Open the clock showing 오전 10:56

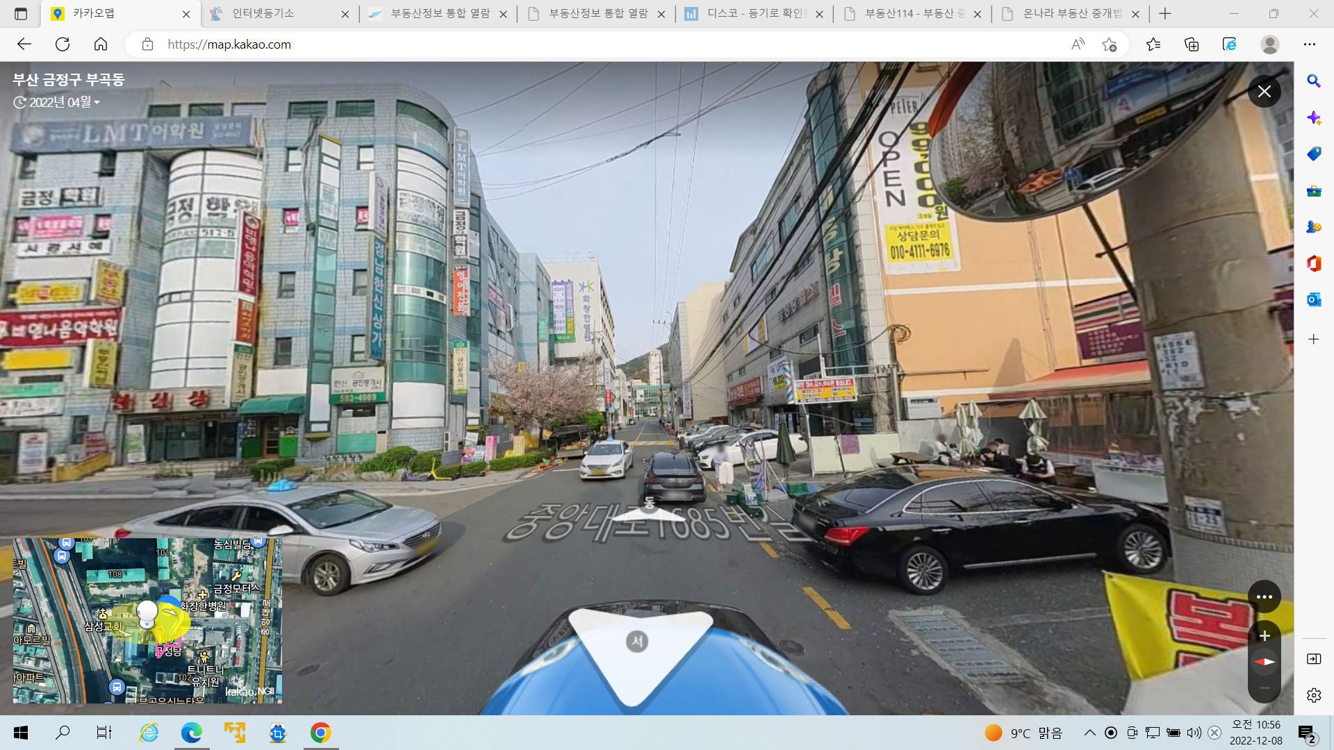pos(1256,733)
